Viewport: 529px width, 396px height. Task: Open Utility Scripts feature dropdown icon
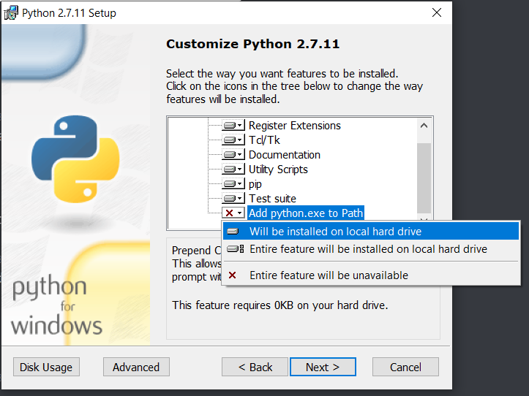click(x=233, y=170)
